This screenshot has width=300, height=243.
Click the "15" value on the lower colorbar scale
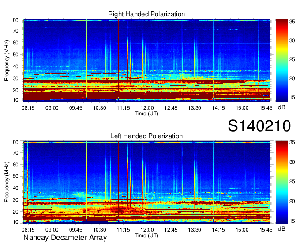click(292, 221)
